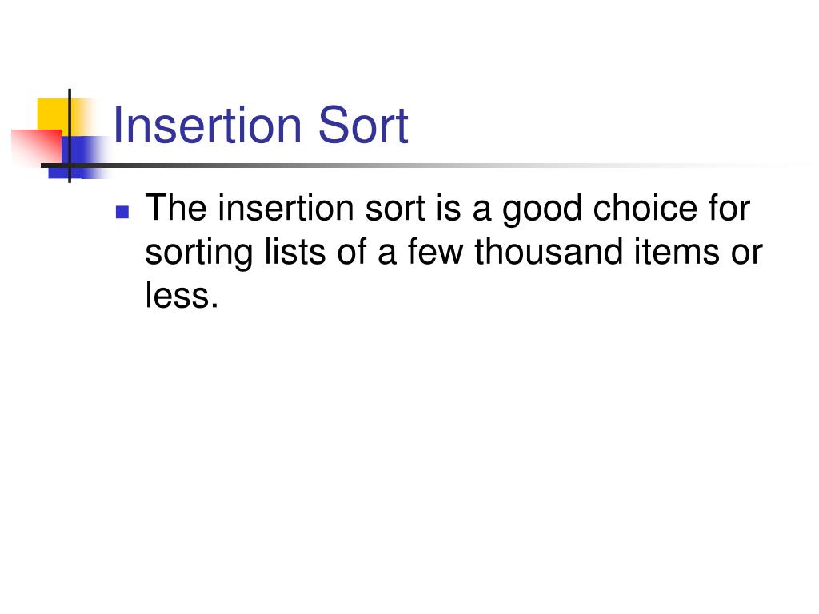Click the word "Insertion" in the title

point(207,125)
